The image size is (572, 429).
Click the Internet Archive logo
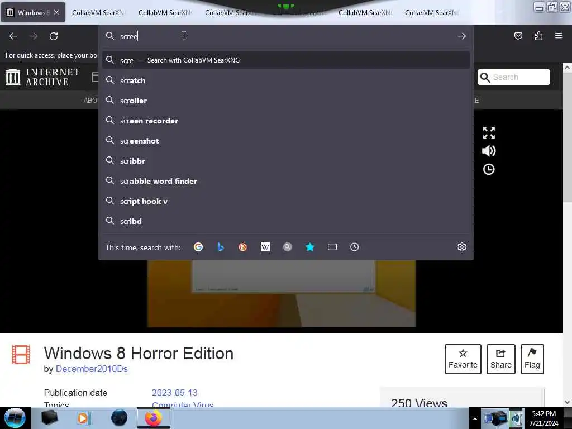click(x=42, y=77)
